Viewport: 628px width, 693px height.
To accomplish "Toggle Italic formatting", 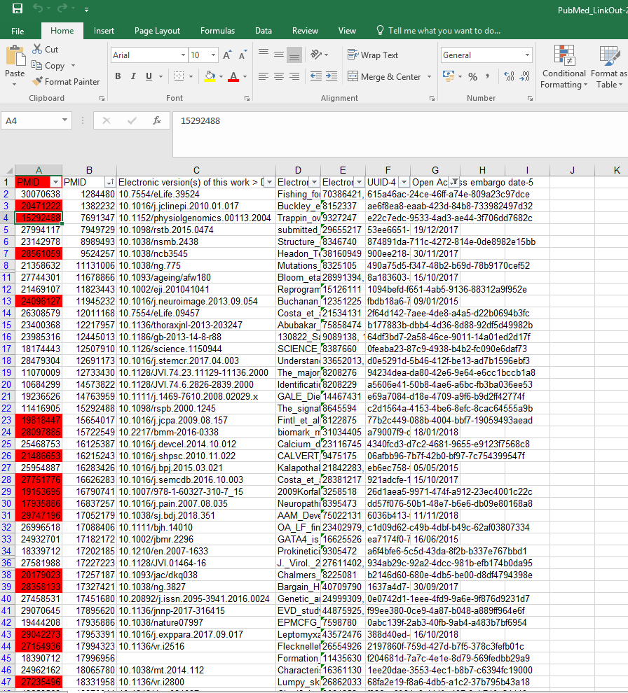I will pyautogui.click(x=134, y=76).
